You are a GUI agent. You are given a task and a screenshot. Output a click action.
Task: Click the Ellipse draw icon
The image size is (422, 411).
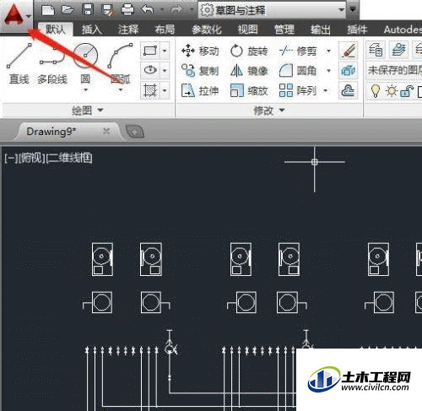click(150, 70)
